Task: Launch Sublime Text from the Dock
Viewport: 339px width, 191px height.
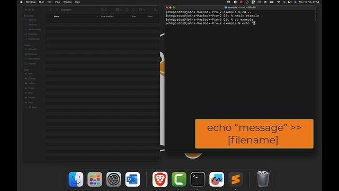Action: 235,179
